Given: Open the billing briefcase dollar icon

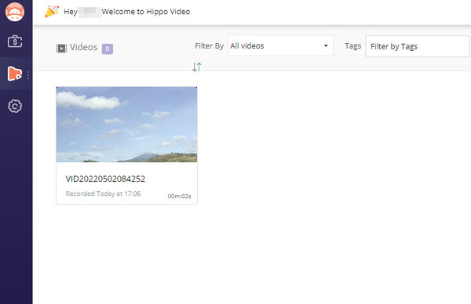Looking at the screenshot, I should tap(15, 42).
